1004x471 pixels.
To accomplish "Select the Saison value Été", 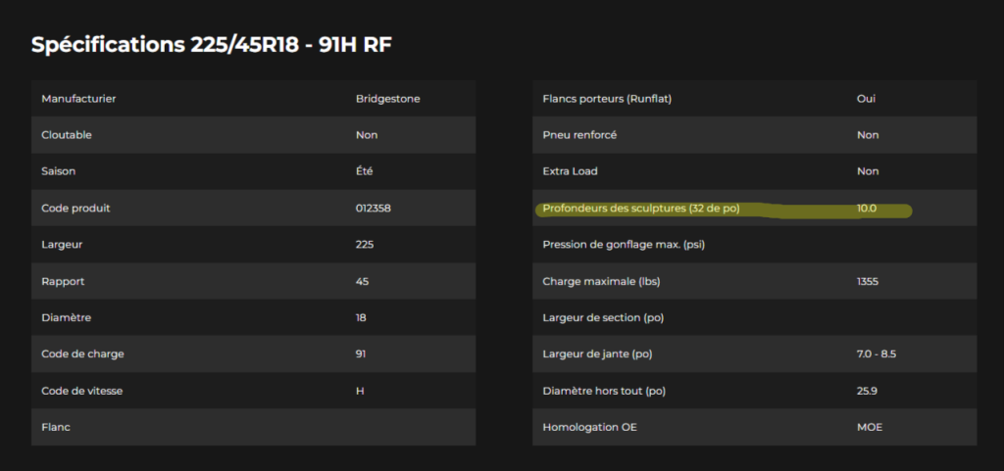I will [365, 171].
